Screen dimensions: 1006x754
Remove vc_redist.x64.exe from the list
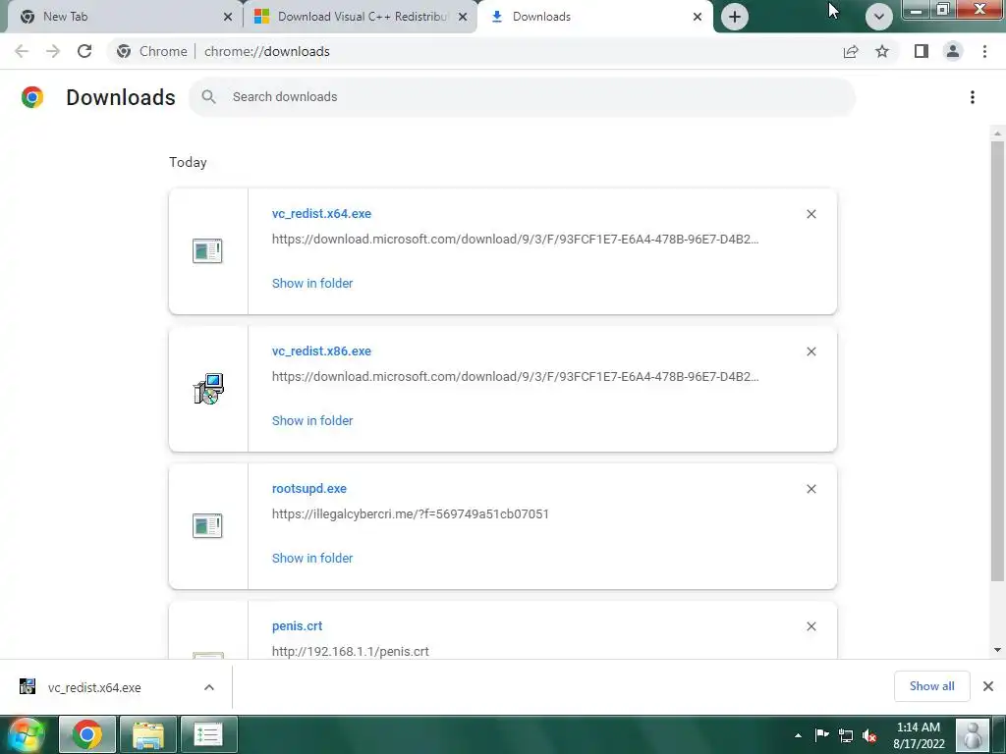pos(810,214)
